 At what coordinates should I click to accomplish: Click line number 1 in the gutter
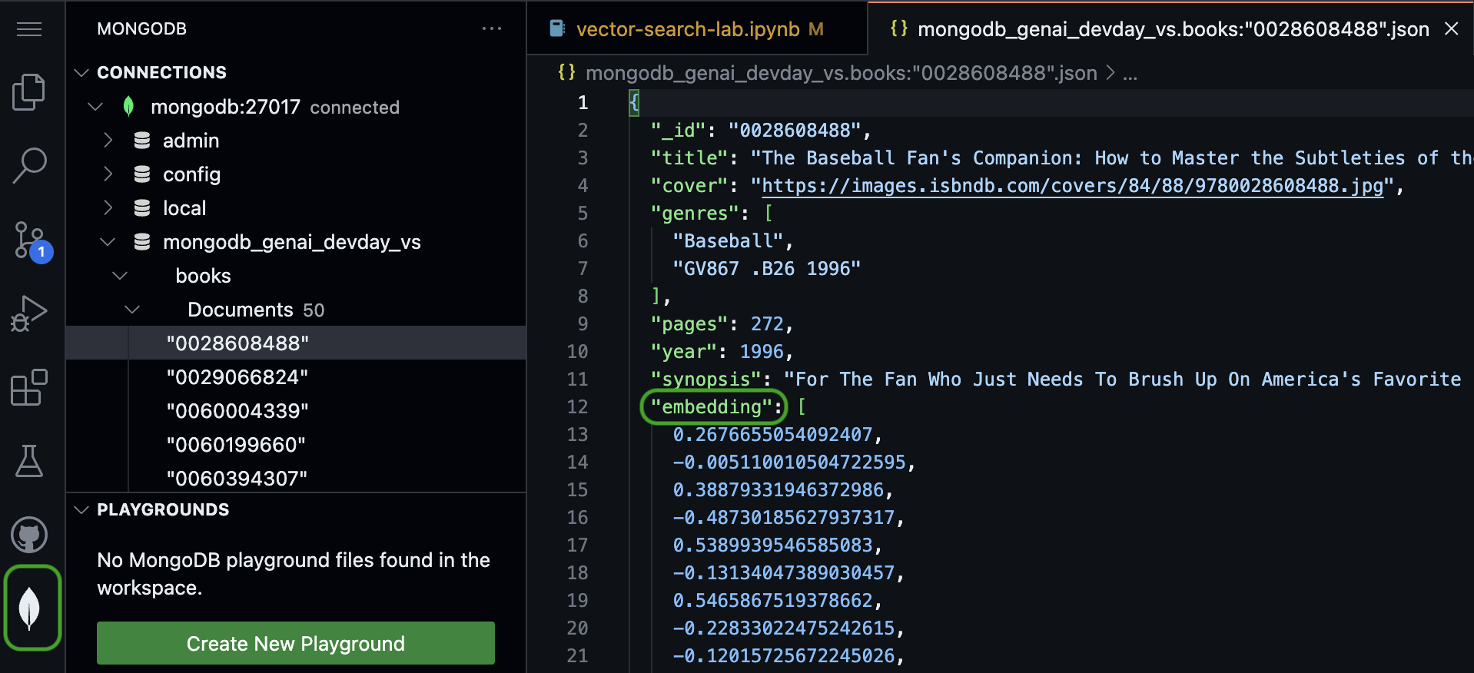pyautogui.click(x=583, y=103)
